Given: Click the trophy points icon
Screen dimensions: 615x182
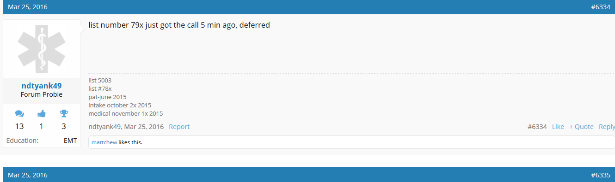Looking at the screenshot, I should (64, 113).
